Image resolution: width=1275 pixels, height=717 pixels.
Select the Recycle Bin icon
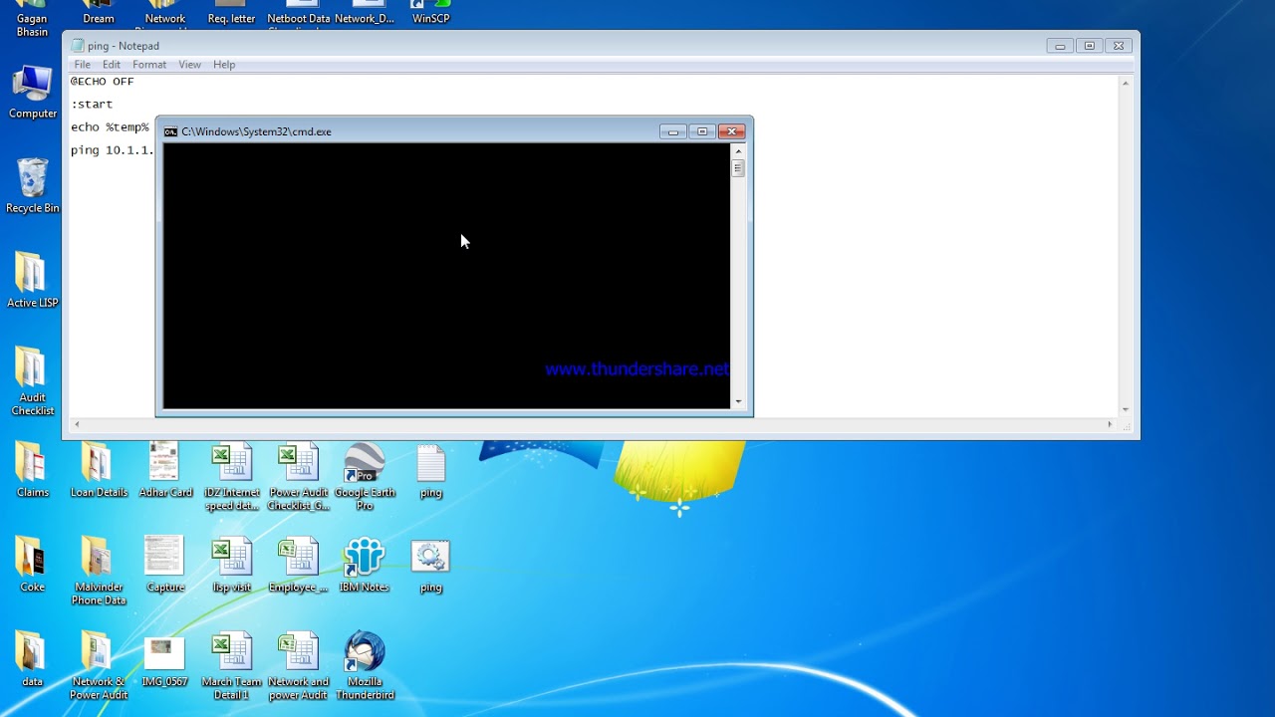pyautogui.click(x=32, y=186)
